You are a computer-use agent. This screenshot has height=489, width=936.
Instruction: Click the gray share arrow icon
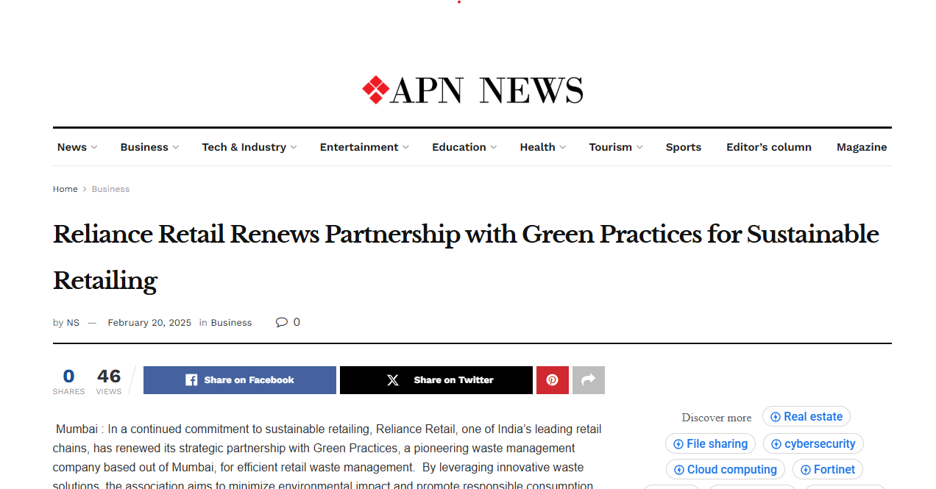(588, 380)
